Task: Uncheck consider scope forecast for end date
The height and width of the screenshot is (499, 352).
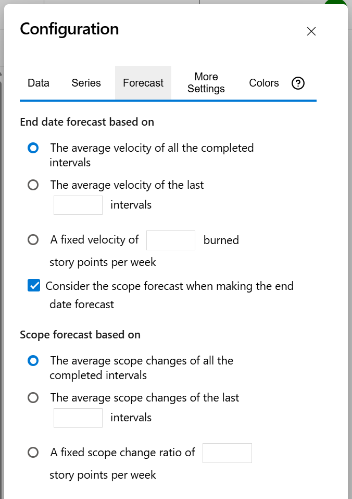Action: point(34,286)
